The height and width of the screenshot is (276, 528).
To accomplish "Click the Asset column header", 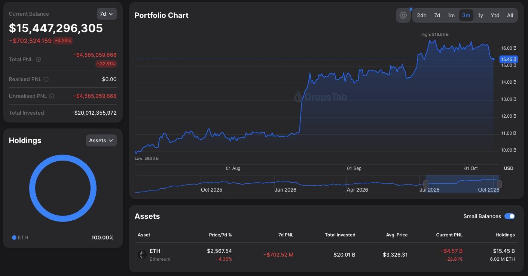I will 144,235.
